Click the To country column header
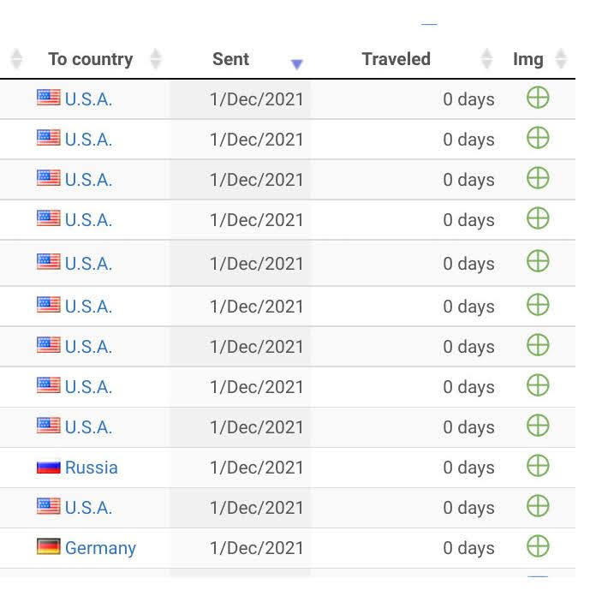 91,59
